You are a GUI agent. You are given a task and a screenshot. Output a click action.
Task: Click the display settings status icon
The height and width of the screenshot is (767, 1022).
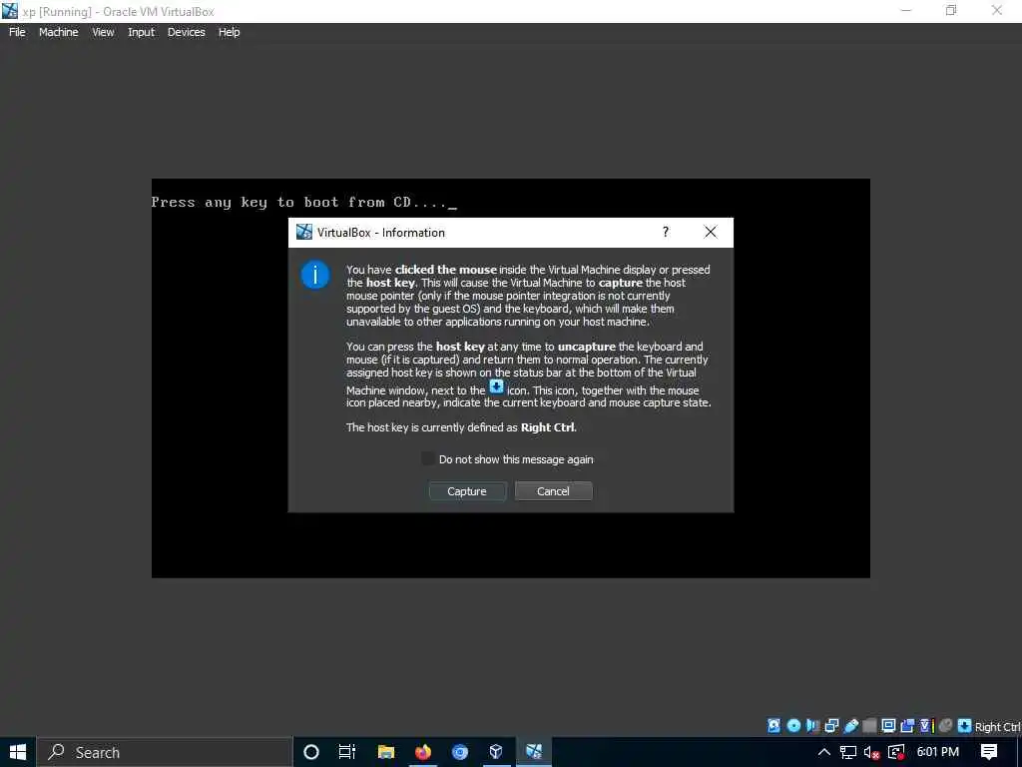tap(888, 726)
